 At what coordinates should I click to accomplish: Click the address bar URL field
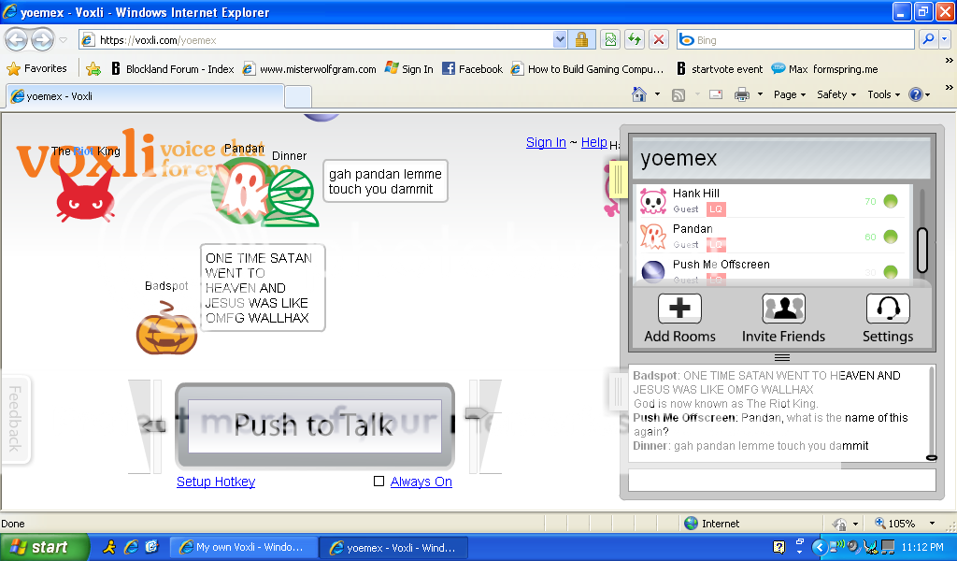pos(316,39)
